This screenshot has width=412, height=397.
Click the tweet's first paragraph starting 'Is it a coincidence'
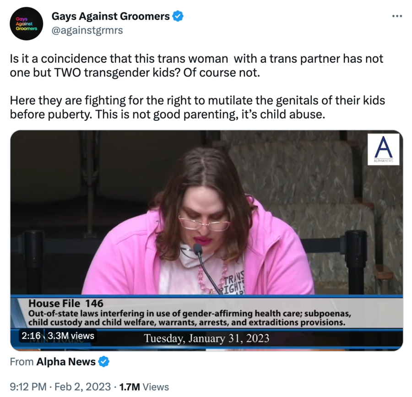tap(196, 65)
